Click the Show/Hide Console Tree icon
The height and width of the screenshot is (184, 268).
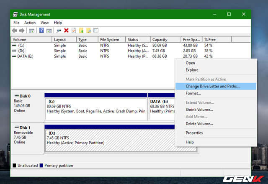(31, 31)
